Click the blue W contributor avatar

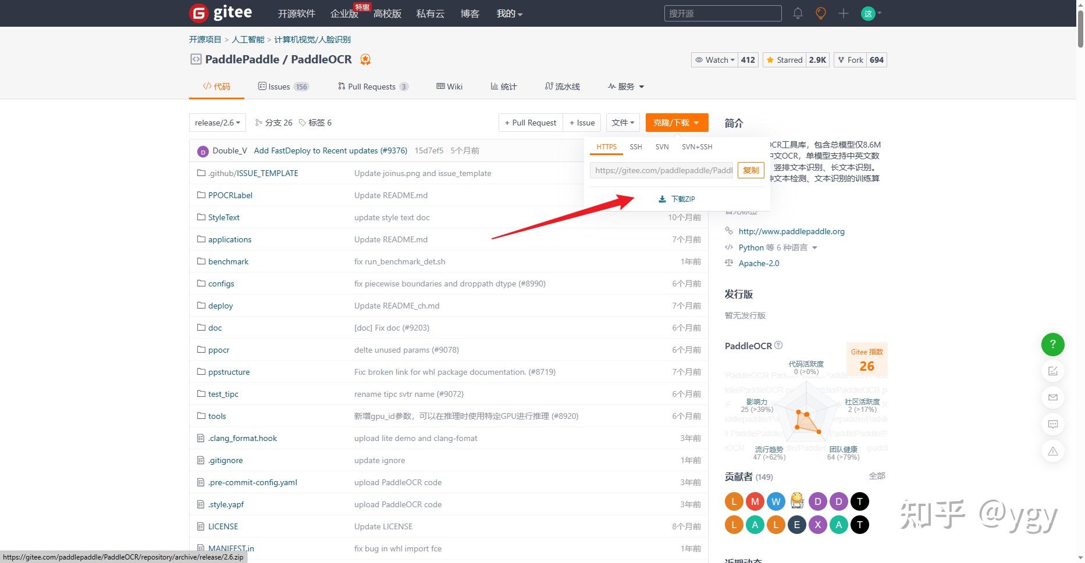[x=776, y=501]
